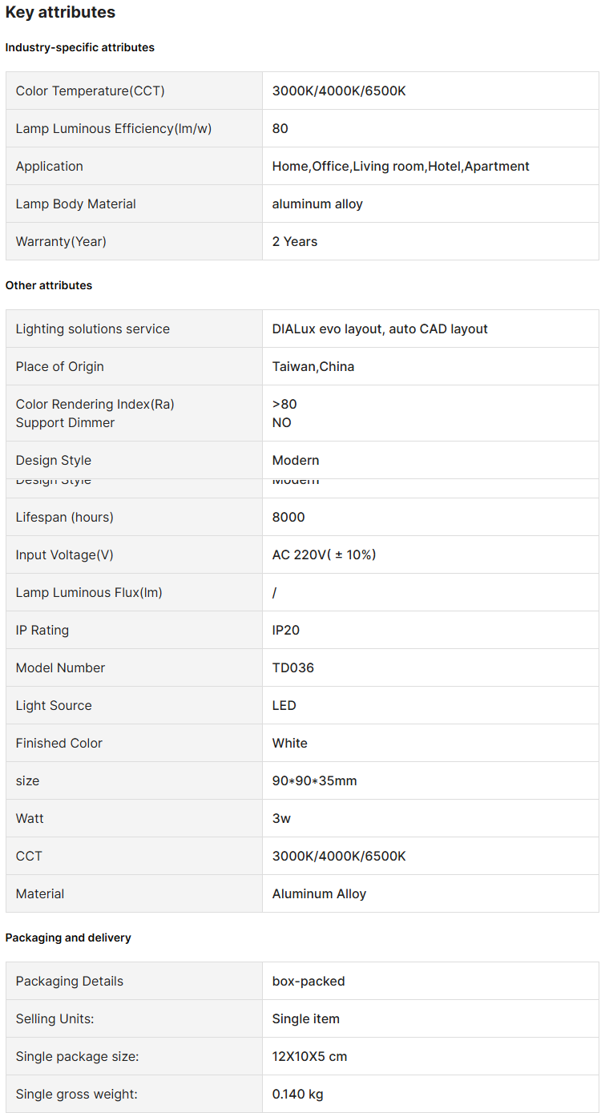Click the Industry-specific attributes subheading
The image size is (605, 1113).
click(80, 48)
